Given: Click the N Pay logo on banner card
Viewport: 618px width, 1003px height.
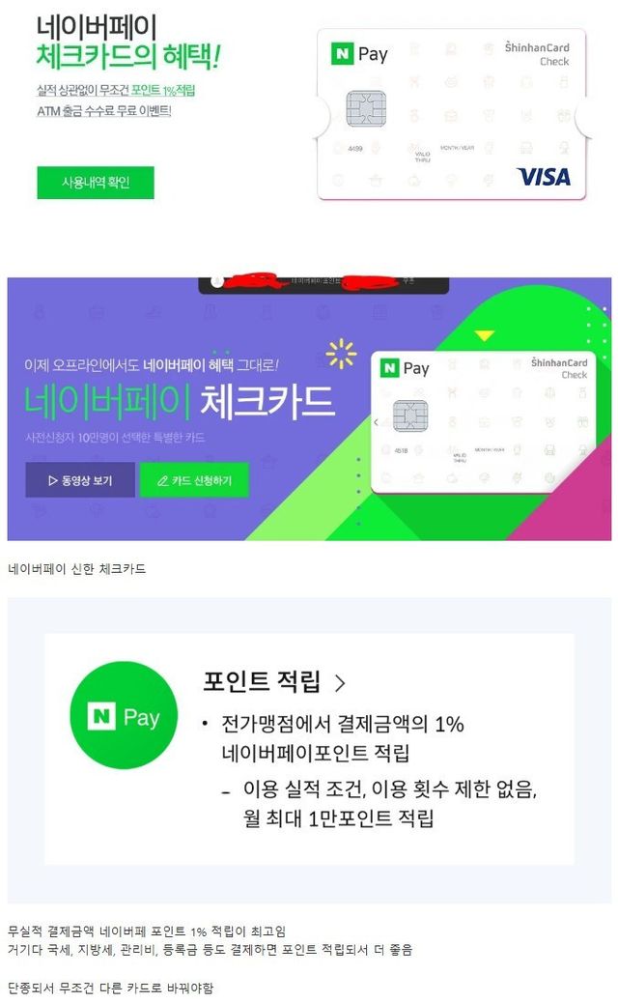Looking at the screenshot, I should click(405, 368).
